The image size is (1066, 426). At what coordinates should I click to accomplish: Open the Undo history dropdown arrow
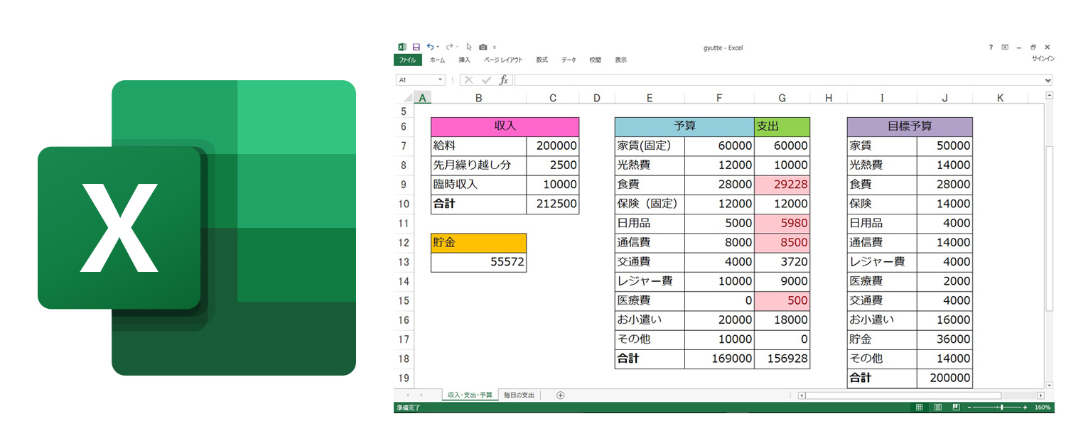tap(438, 47)
